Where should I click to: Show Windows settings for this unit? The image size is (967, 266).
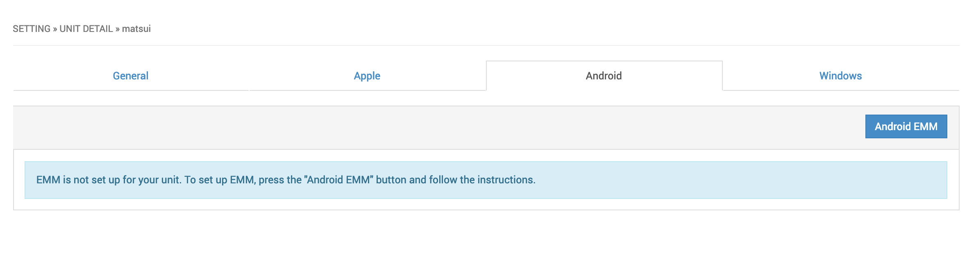click(840, 76)
